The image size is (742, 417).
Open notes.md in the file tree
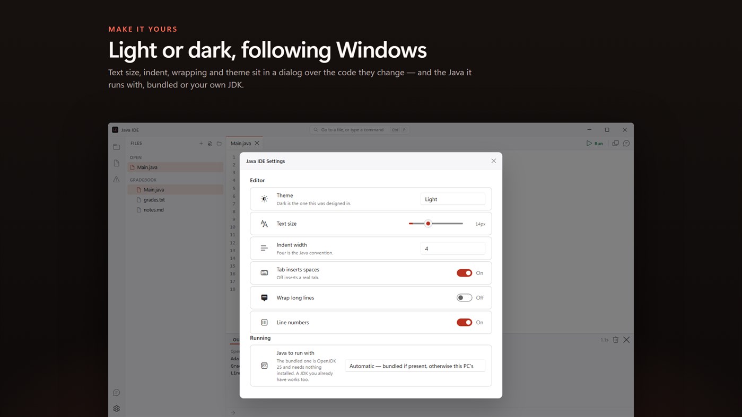pyautogui.click(x=175, y=210)
